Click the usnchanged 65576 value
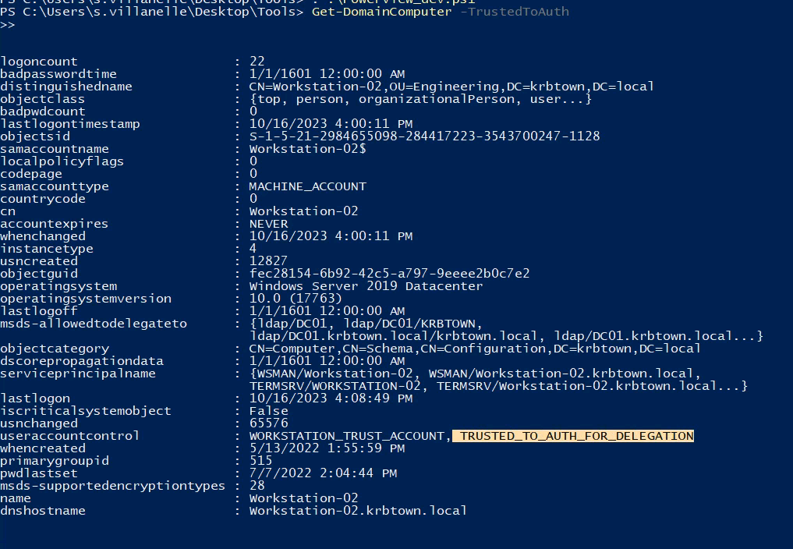 pos(268,423)
